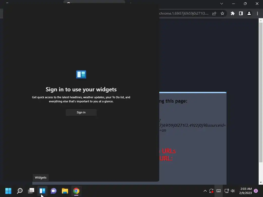Click the 'Sign in to use your widgets' heading
The height and width of the screenshot is (197, 263).
point(81,89)
